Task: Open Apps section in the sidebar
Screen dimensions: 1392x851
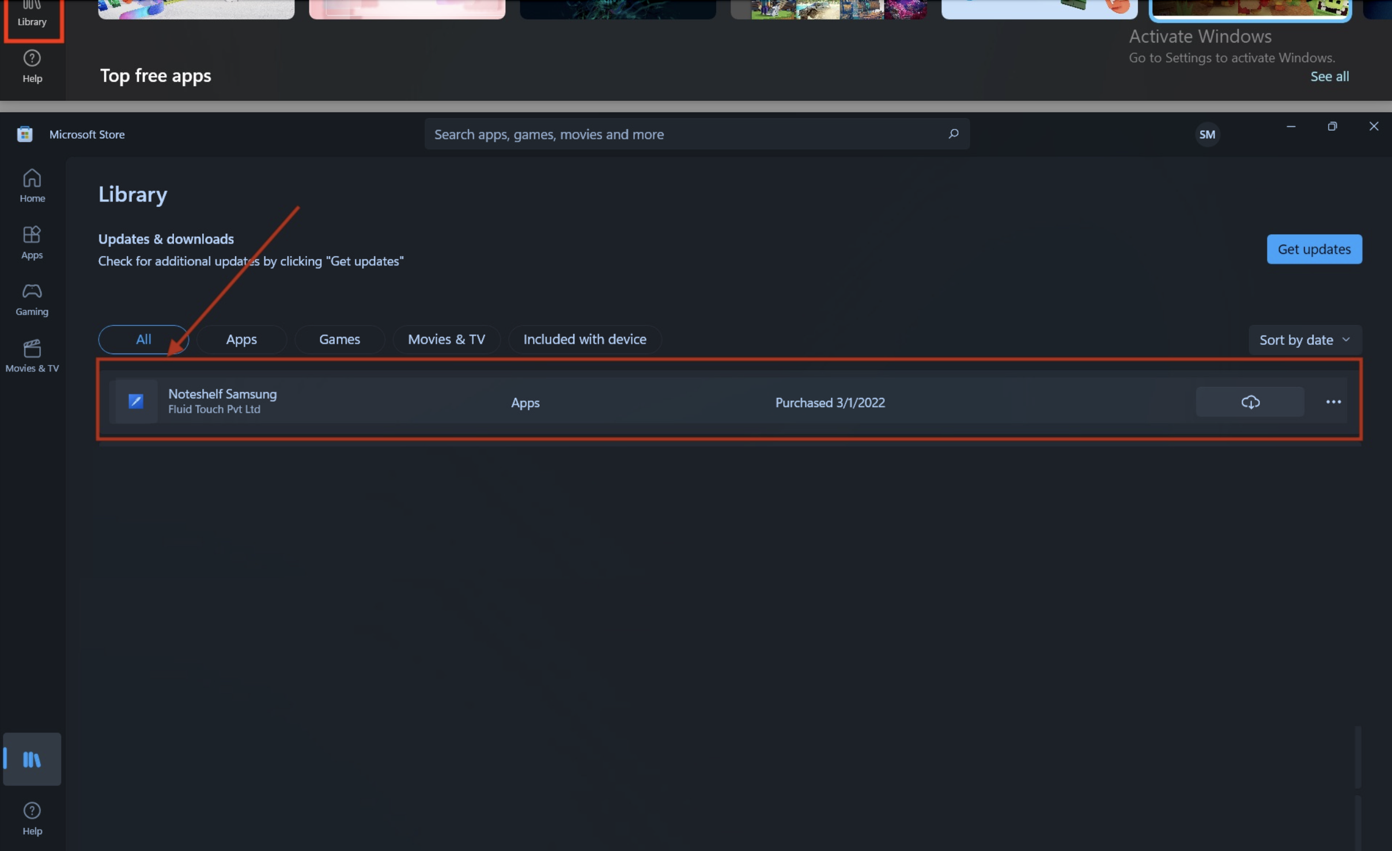Action: (32, 242)
